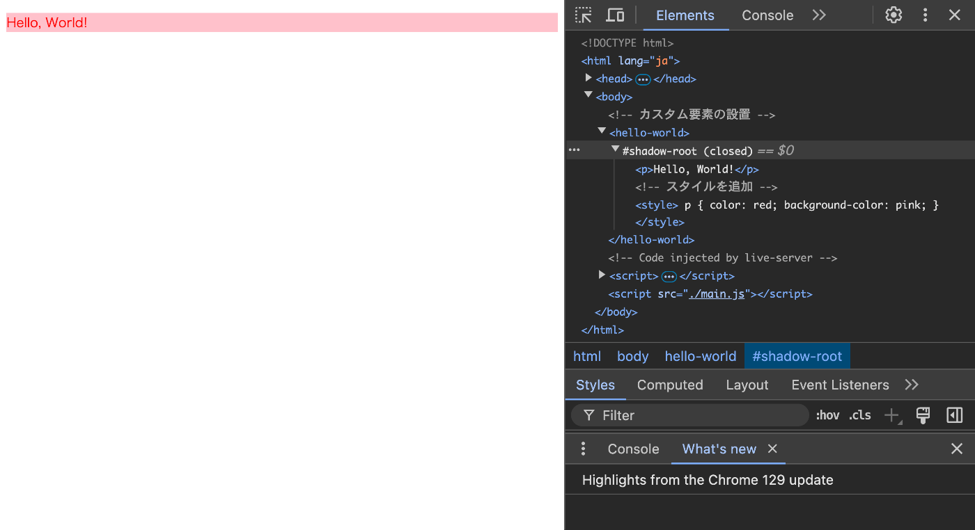Select the style element line
975x530 pixels.
click(x=787, y=204)
